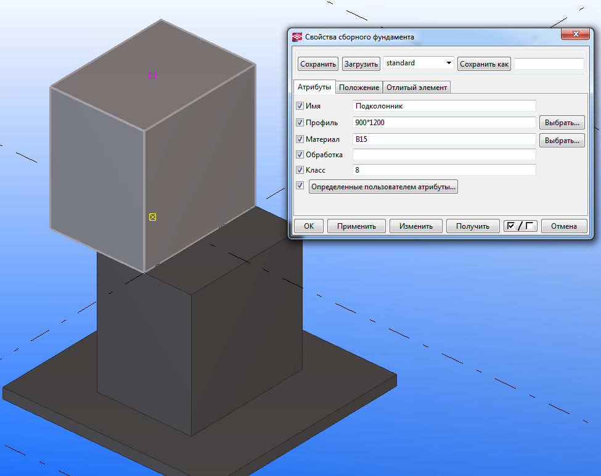The image size is (601, 476).
Task: Open user-defined attributes dialog
Action: tap(383, 187)
